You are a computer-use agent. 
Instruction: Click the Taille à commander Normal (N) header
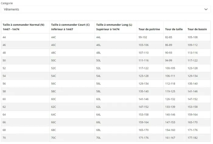(x=23, y=27)
